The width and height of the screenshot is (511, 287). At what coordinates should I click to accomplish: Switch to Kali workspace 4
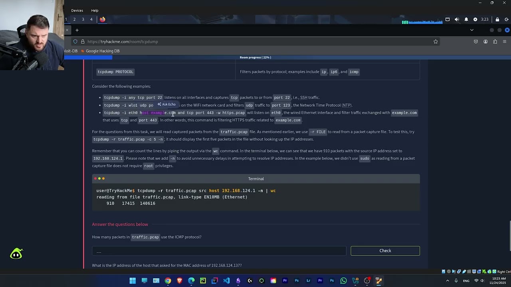click(x=91, y=19)
